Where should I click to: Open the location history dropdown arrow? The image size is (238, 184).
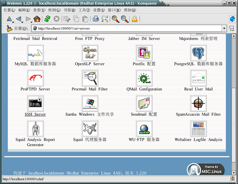tap(224, 29)
